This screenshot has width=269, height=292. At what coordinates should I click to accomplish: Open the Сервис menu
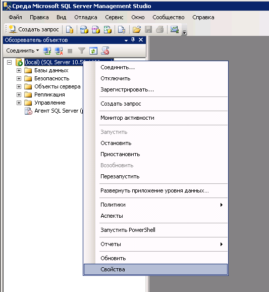(114, 17)
